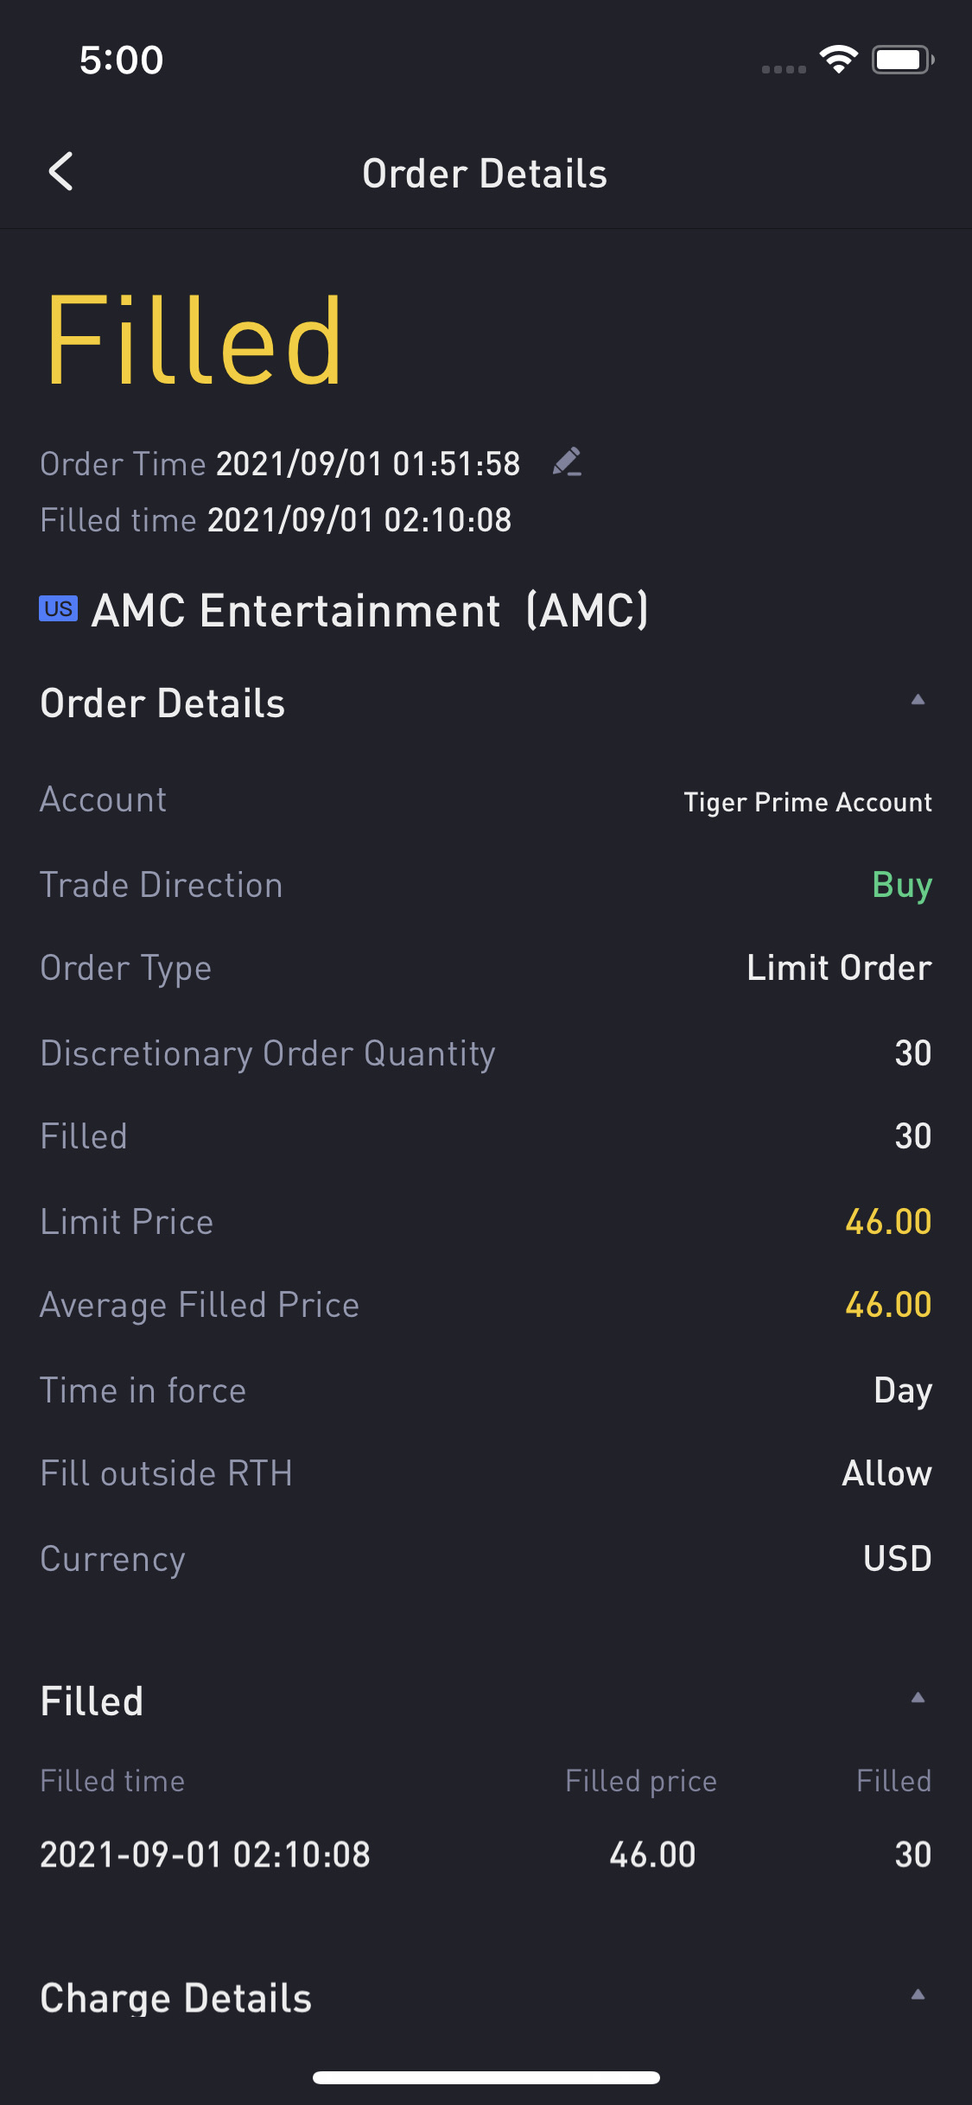Tap the home indicator bar

point(486,2077)
